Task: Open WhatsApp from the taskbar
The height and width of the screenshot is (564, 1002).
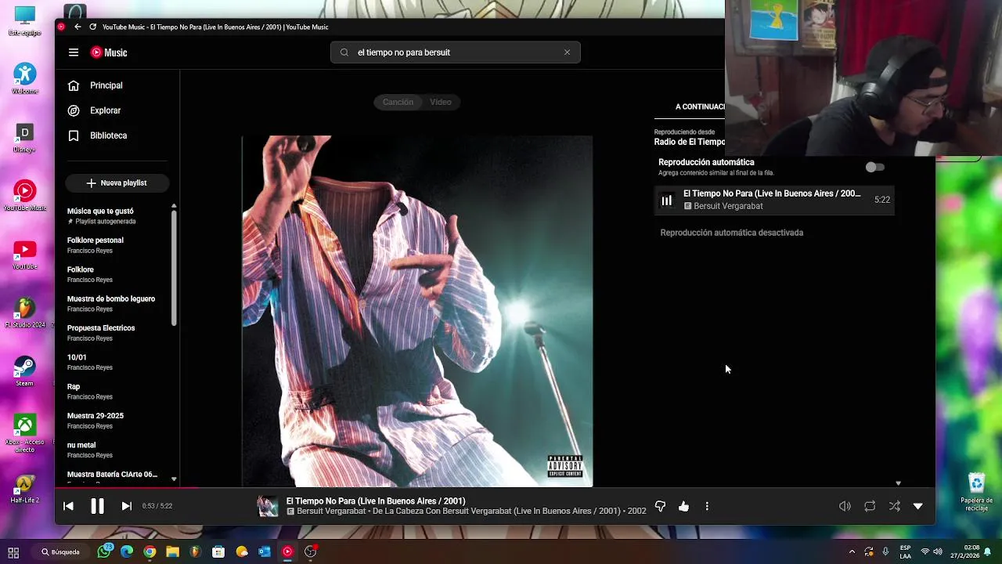Action: (104, 551)
